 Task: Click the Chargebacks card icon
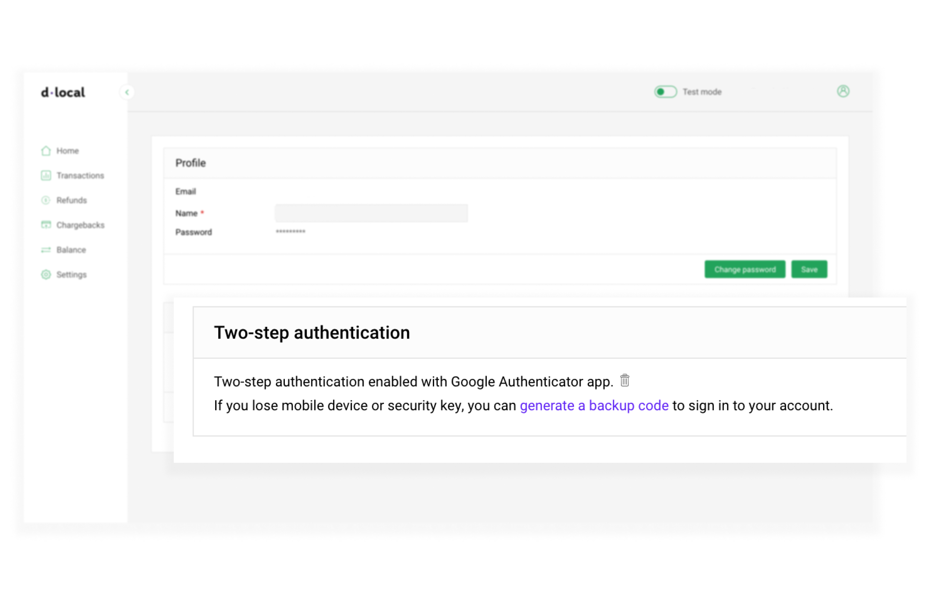pyautogui.click(x=46, y=225)
